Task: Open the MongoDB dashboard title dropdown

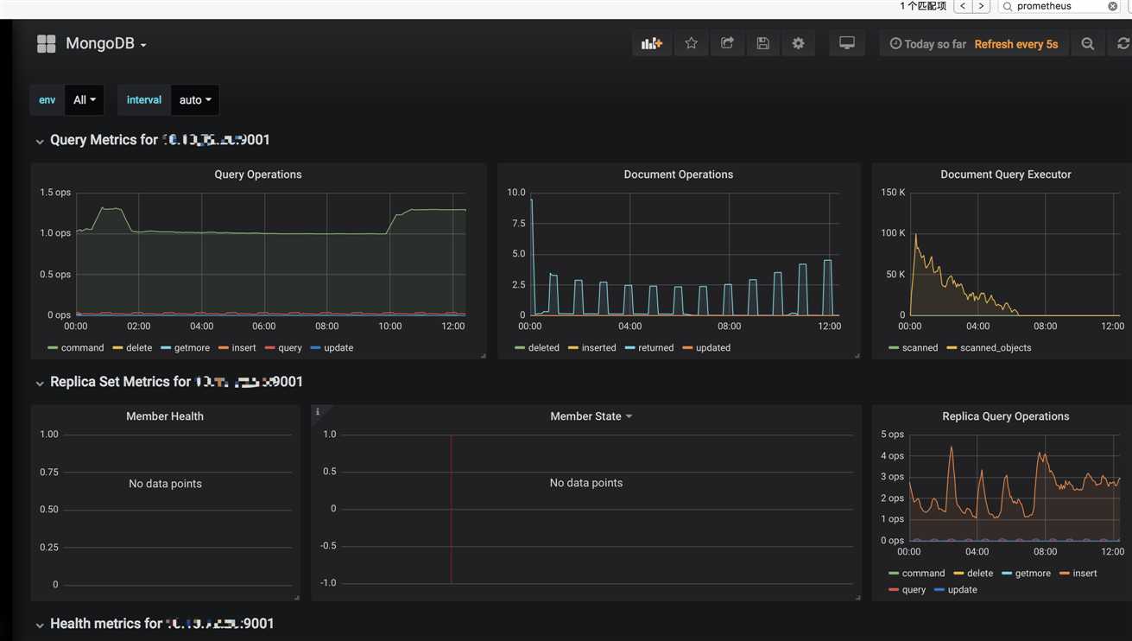Action: pos(105,44)
